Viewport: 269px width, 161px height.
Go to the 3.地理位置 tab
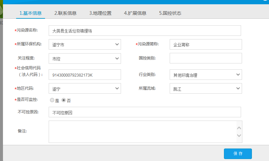click(100, 13)
